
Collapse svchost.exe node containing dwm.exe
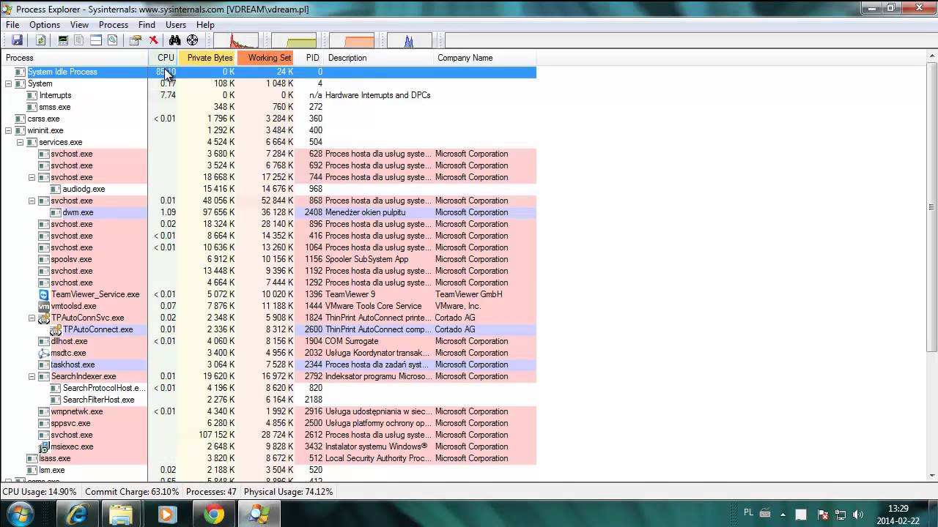[x=32, y=201]
